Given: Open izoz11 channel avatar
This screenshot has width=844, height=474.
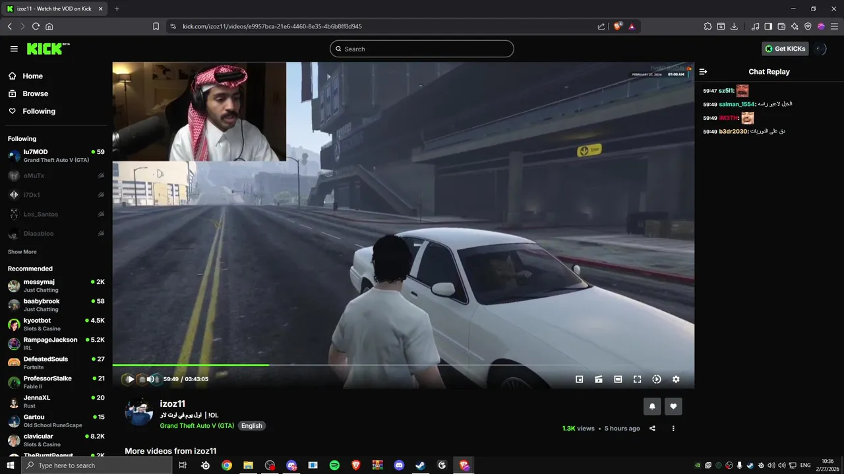Looking at the screenshot, I should [139, 412].
